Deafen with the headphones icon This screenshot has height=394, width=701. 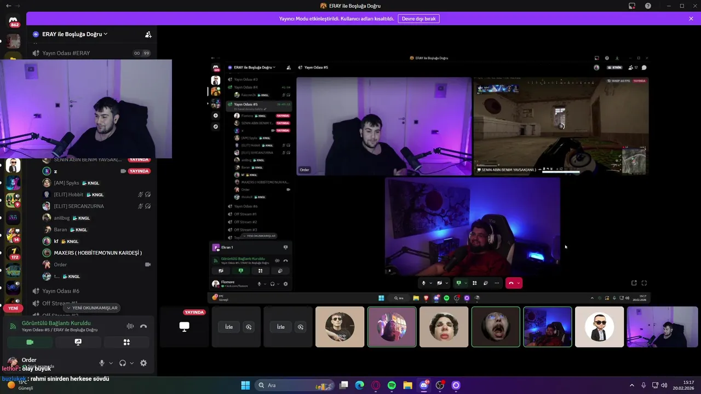tap(123, 363)
